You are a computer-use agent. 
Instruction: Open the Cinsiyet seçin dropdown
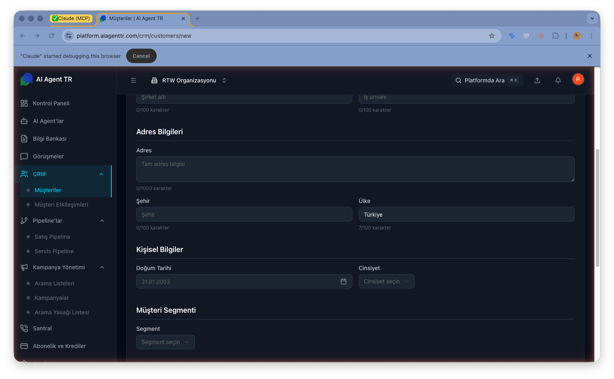[387, 281]
